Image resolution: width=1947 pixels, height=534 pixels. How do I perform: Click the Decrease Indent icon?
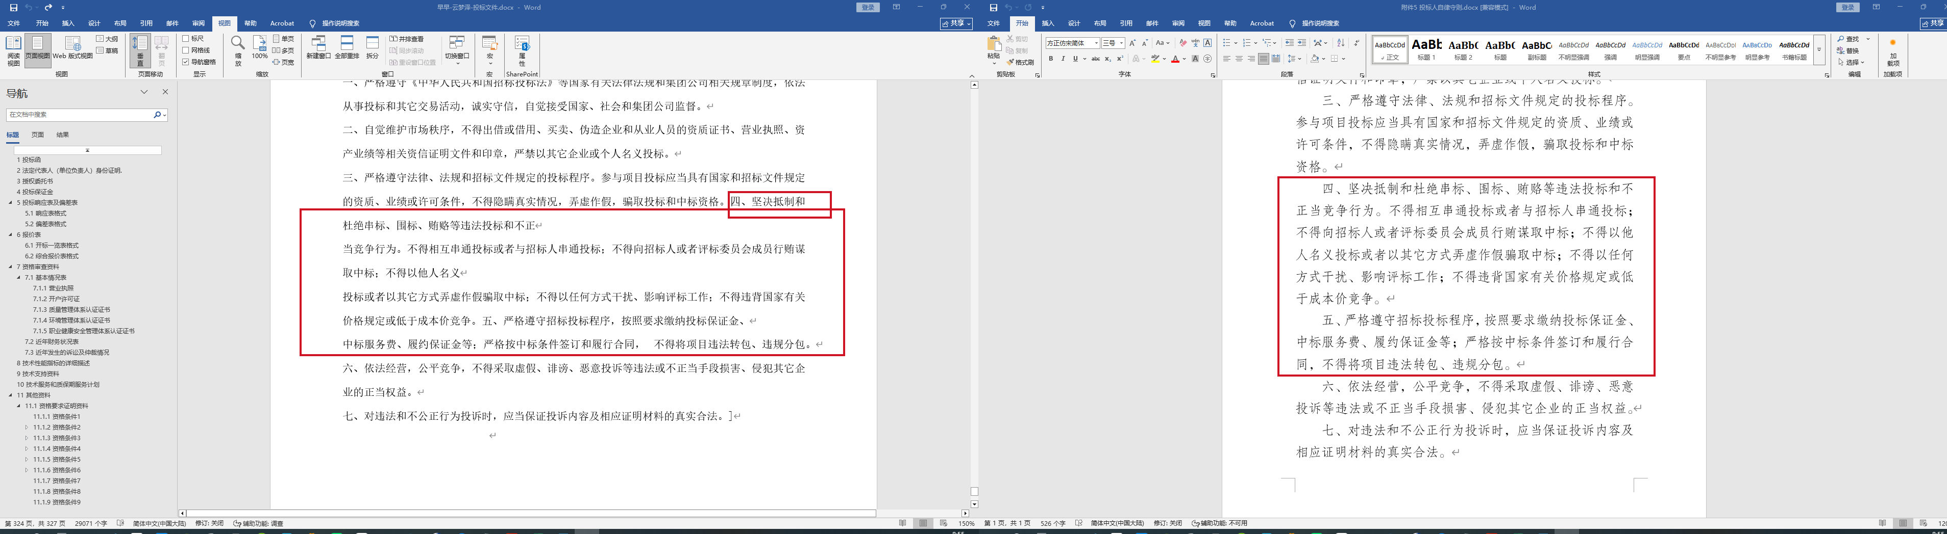(x=1290, y=43)
